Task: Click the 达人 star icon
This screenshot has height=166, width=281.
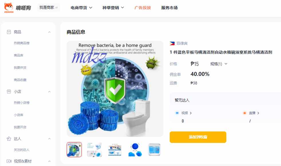Action: pos(9,139)
